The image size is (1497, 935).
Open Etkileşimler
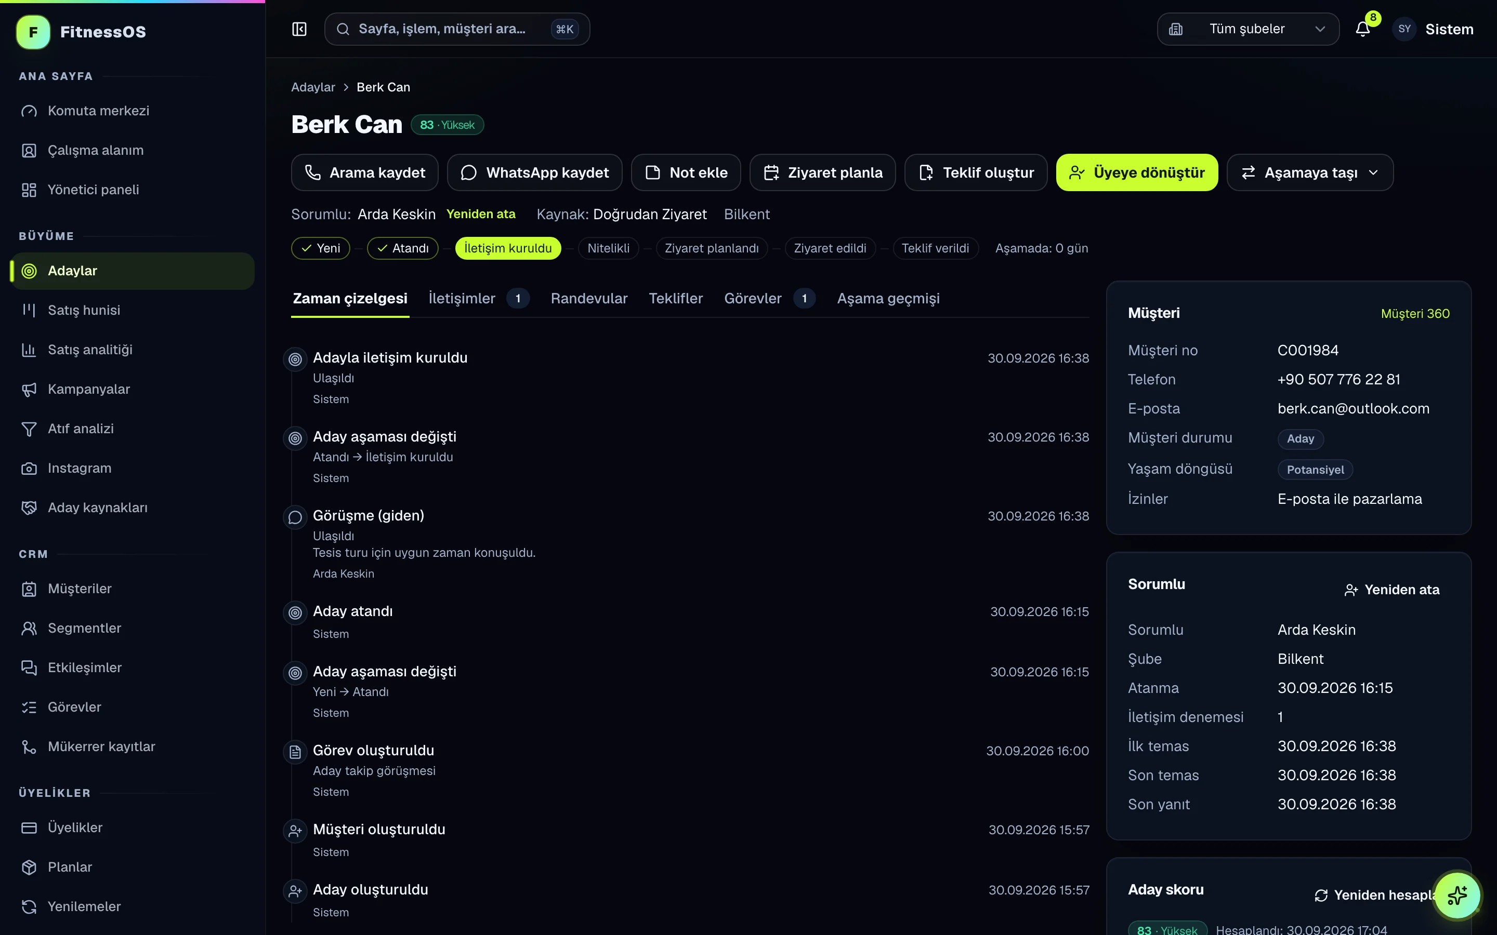[133, 668]
